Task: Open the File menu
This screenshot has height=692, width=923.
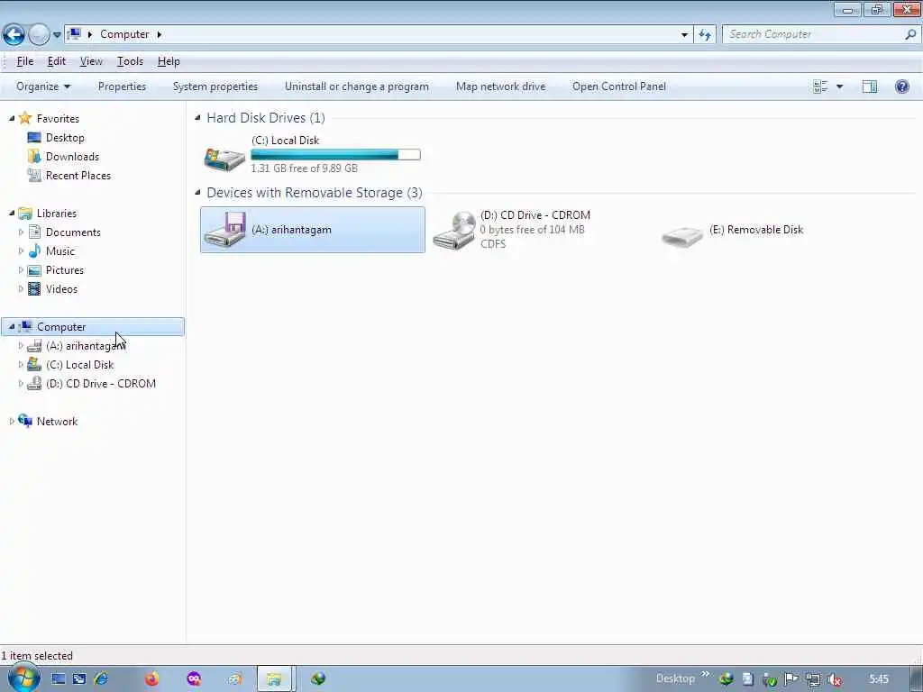Action: (x=24, y=61)
